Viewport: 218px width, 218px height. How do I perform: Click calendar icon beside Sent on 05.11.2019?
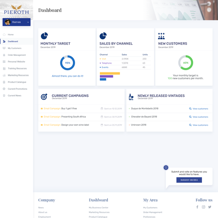click(x=102, y=125)
